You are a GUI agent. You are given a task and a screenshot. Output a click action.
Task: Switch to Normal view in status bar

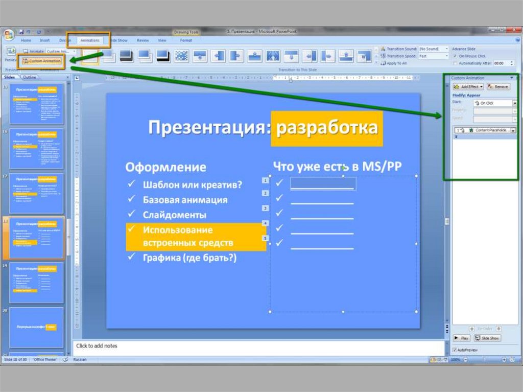pos(433,360)
